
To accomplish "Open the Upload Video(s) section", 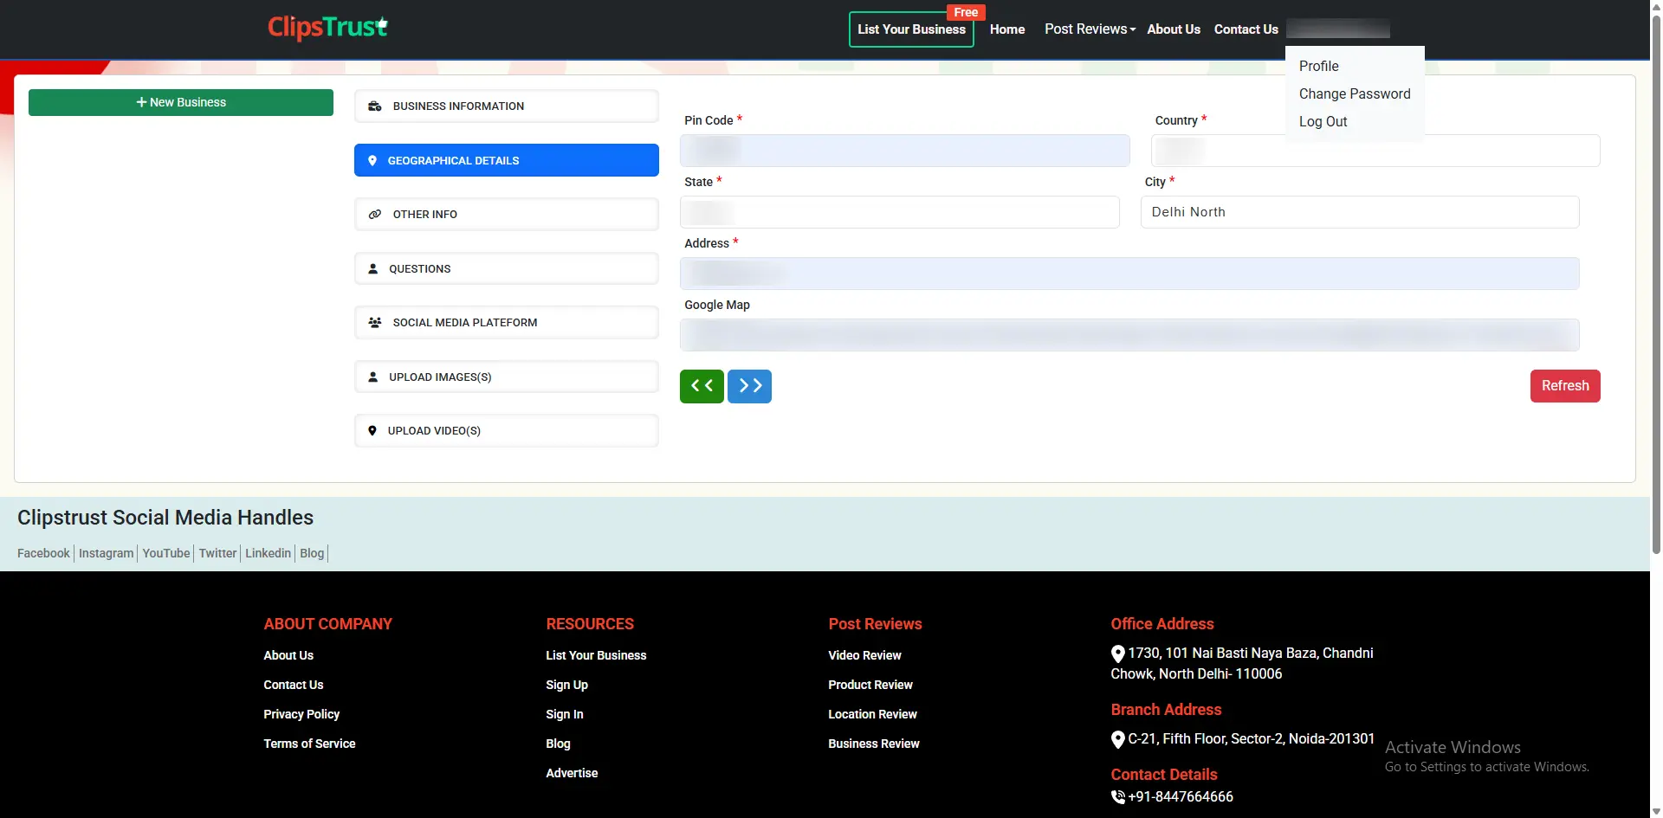I will [x=507, y=430].
